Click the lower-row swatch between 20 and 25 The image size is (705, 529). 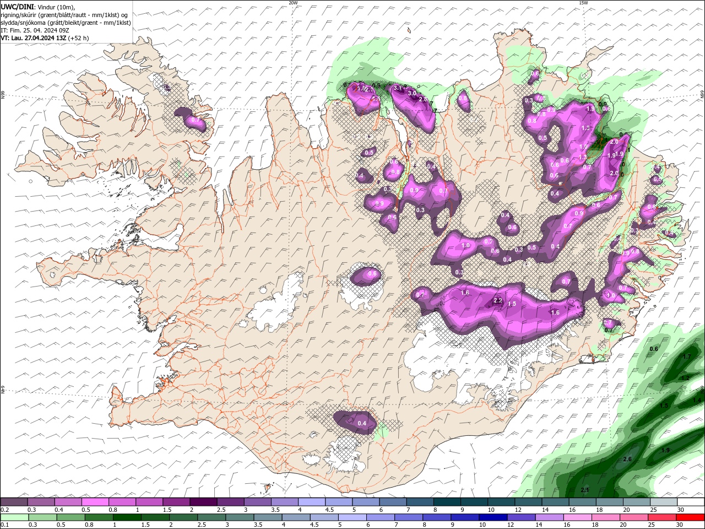[x=634, y=517]
